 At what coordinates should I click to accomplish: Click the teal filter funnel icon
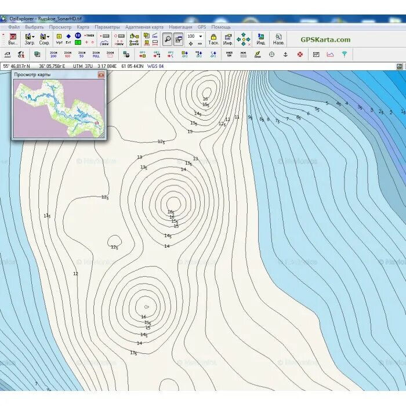(345, 55)
